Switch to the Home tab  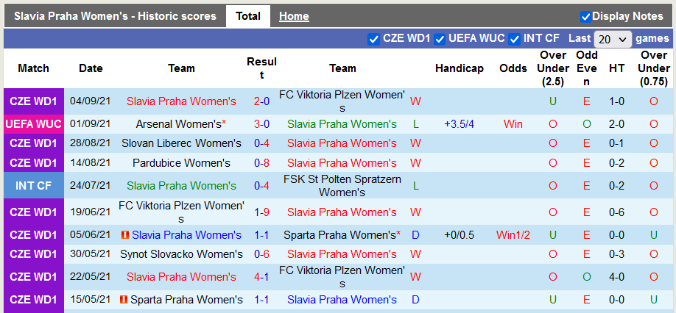tap(294, 16)
